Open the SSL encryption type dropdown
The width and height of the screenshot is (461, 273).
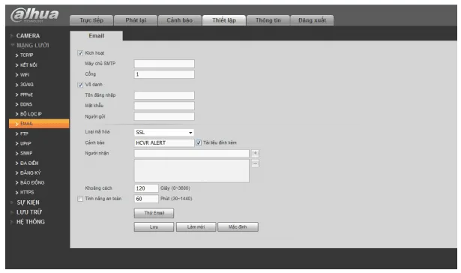[x=164, y=133]
